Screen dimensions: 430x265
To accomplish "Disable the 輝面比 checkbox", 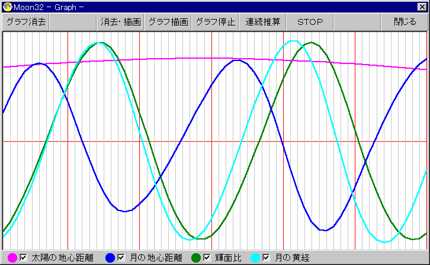I will (x=207, y=257).
